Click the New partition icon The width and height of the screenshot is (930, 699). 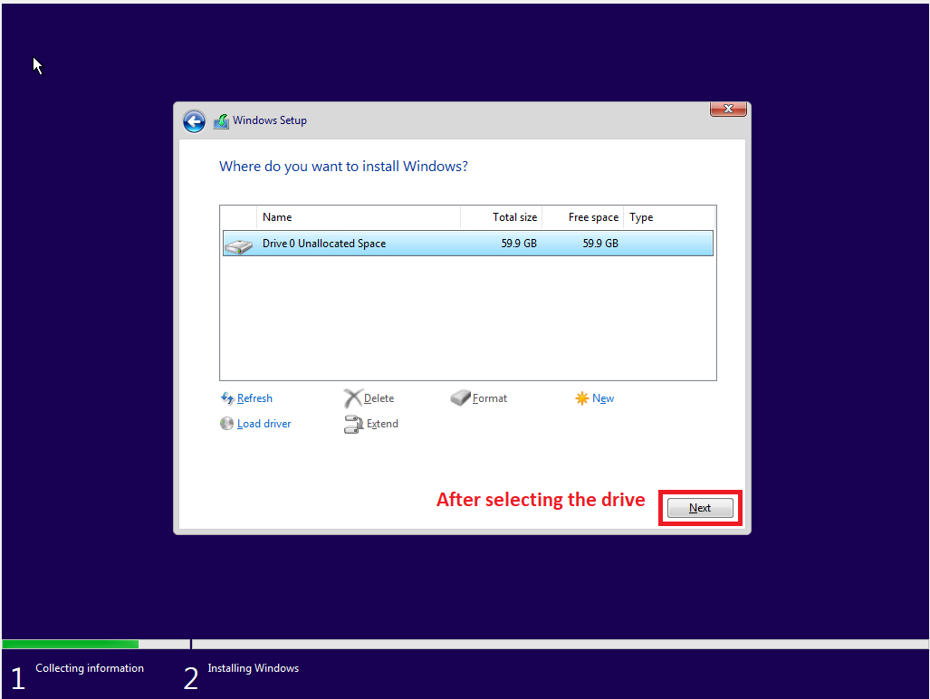click(x=580, y=397)
